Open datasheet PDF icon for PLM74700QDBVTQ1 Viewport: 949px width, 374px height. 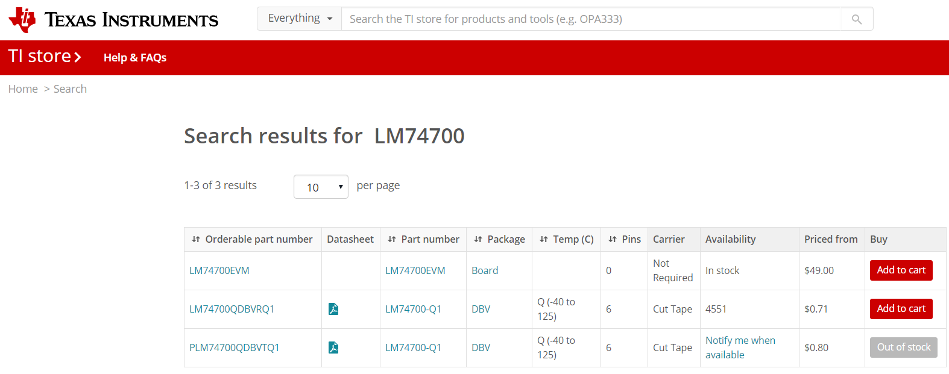point(333,348)
